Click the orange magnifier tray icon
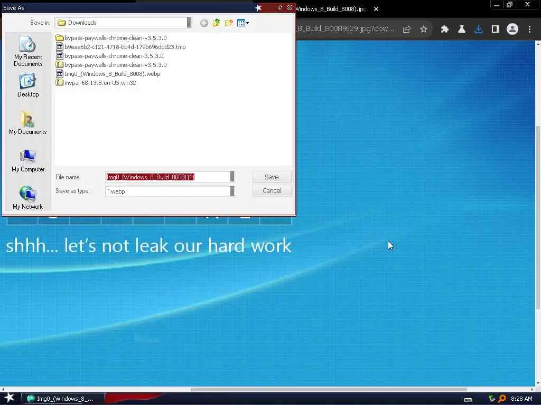 coord(502,399)
